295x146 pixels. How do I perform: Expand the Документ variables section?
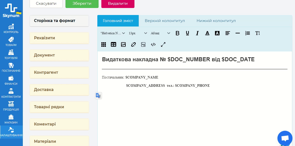59,55
